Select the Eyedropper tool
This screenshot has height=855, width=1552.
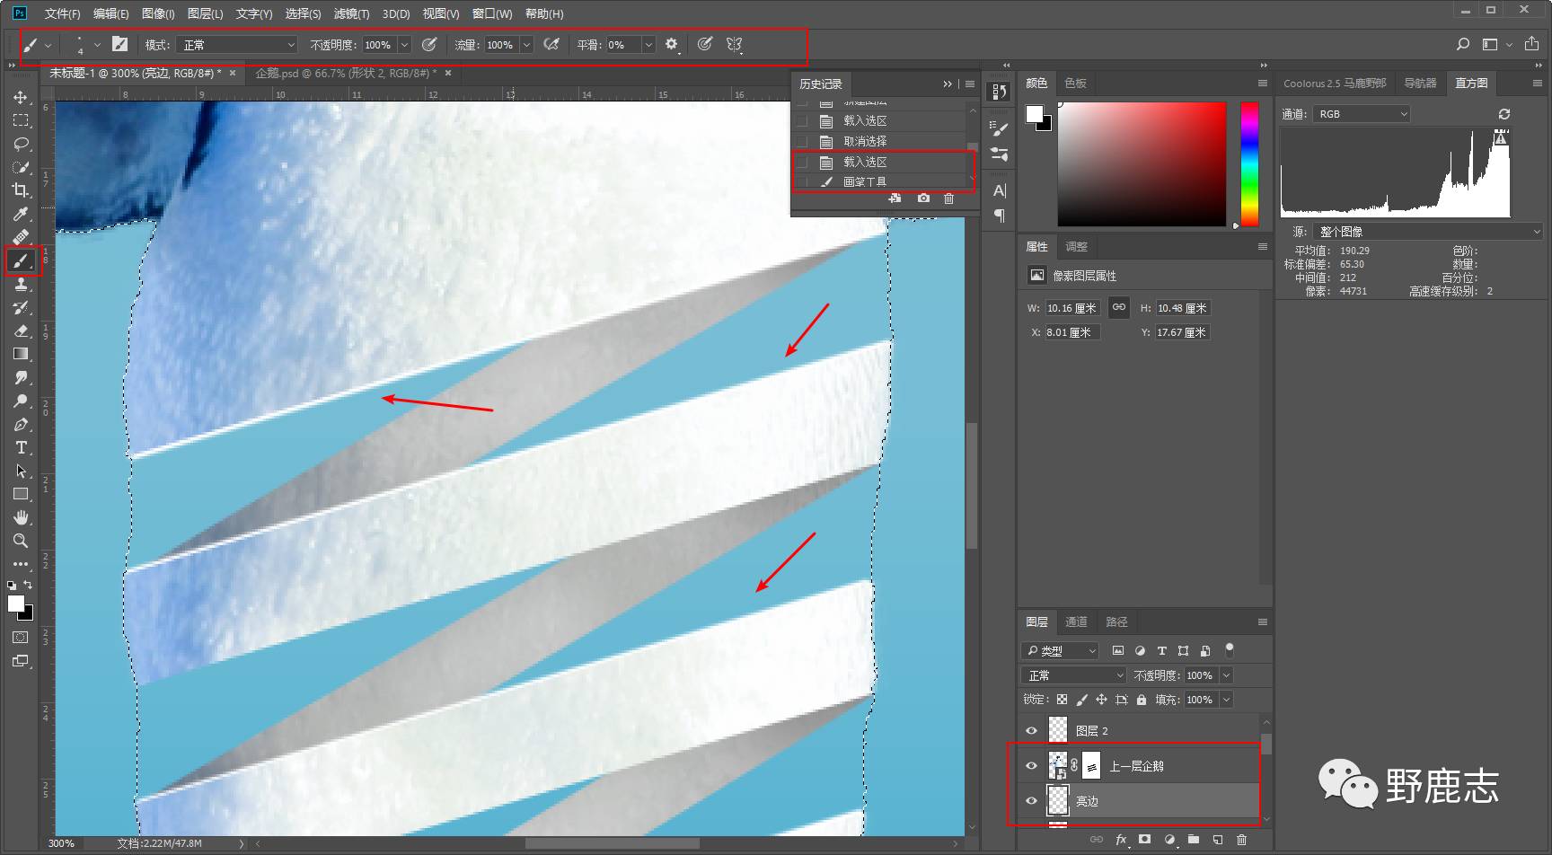point(21,214)
